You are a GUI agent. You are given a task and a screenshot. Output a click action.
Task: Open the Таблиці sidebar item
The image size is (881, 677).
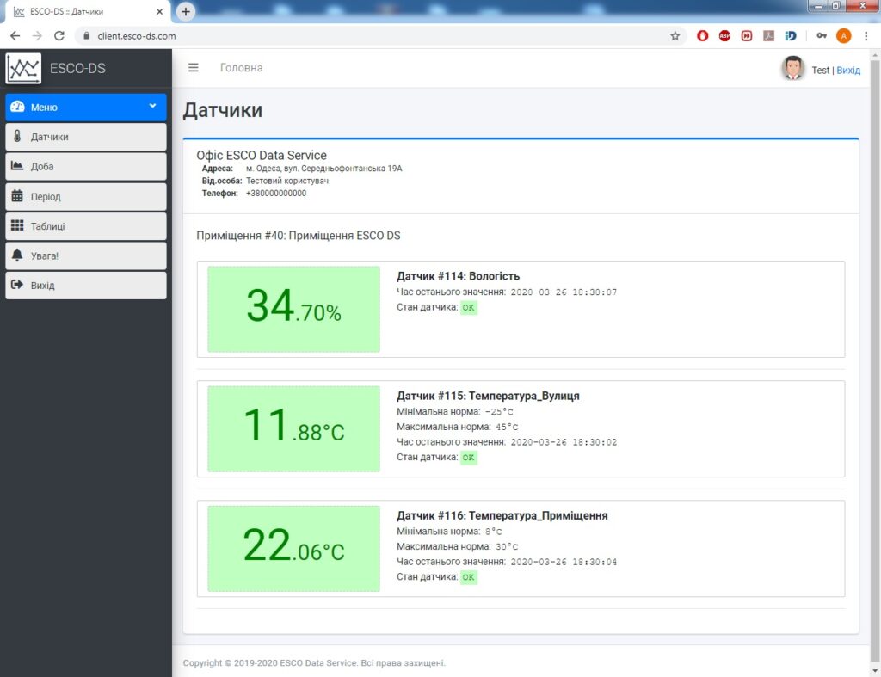(86, 226)
